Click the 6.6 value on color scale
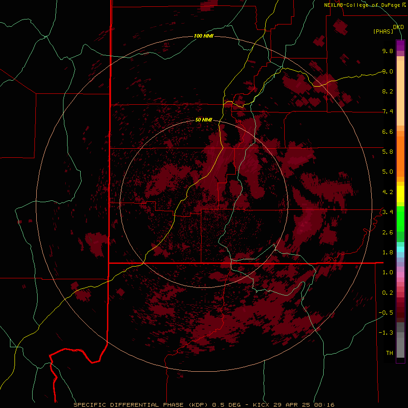The image size is (408, 408). tap(388, 131)
